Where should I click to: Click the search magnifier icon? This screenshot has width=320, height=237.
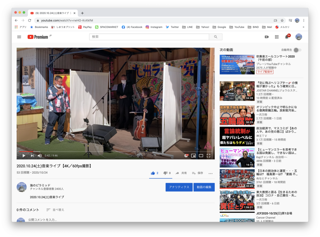coord(216,37)
